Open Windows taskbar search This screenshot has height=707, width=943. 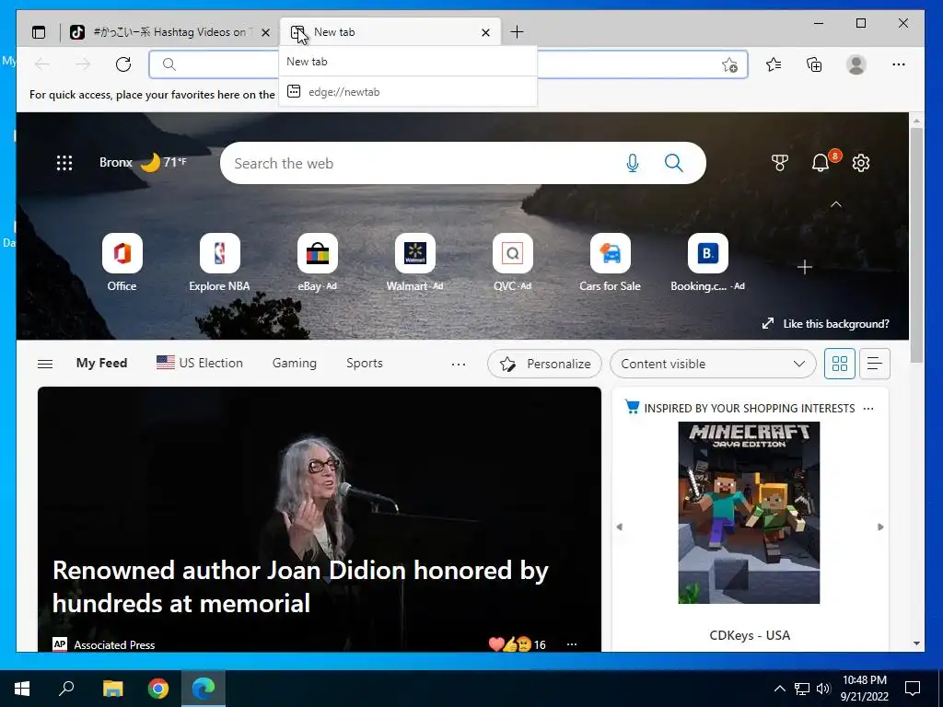pyautogui.click(x=66, y=689)
